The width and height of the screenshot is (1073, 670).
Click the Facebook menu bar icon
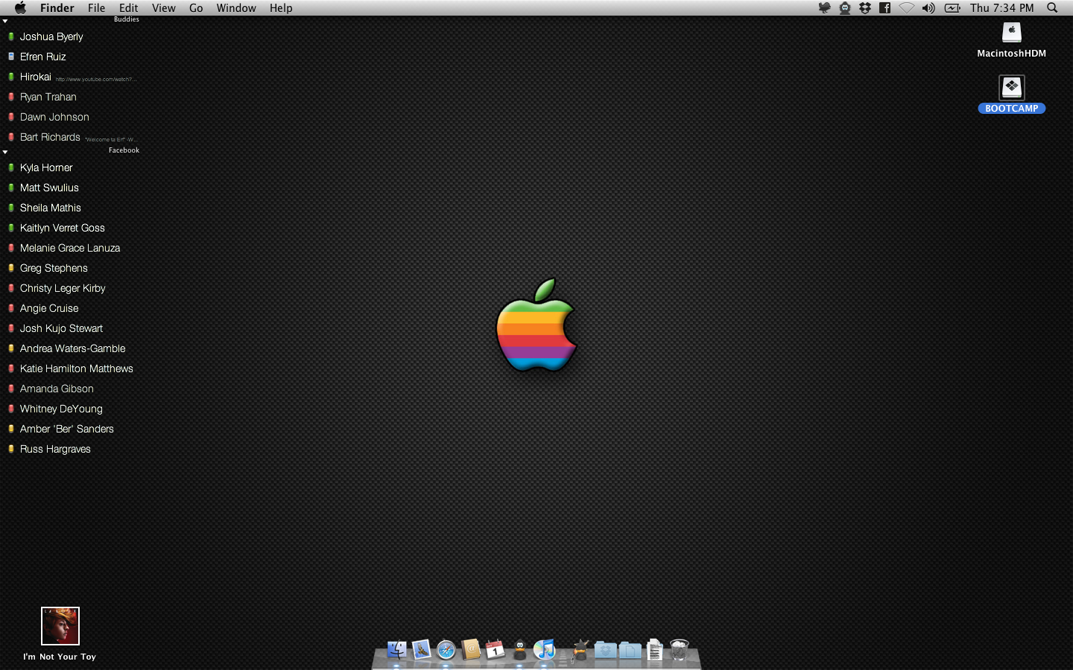tap(885, 8)
